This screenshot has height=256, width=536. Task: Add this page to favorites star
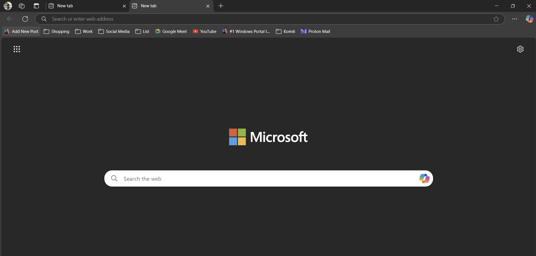(496, 19)
